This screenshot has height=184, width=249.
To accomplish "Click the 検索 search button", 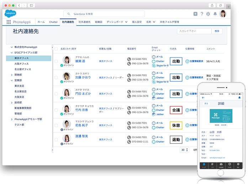I will [217, 31].
